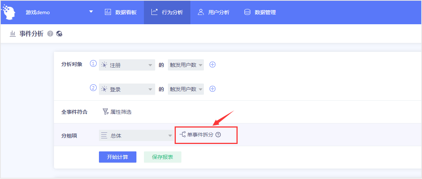Click the line chart icon beside 行为分析
The width and height of the screenshot is (422, 179).
tap(154, 12)
